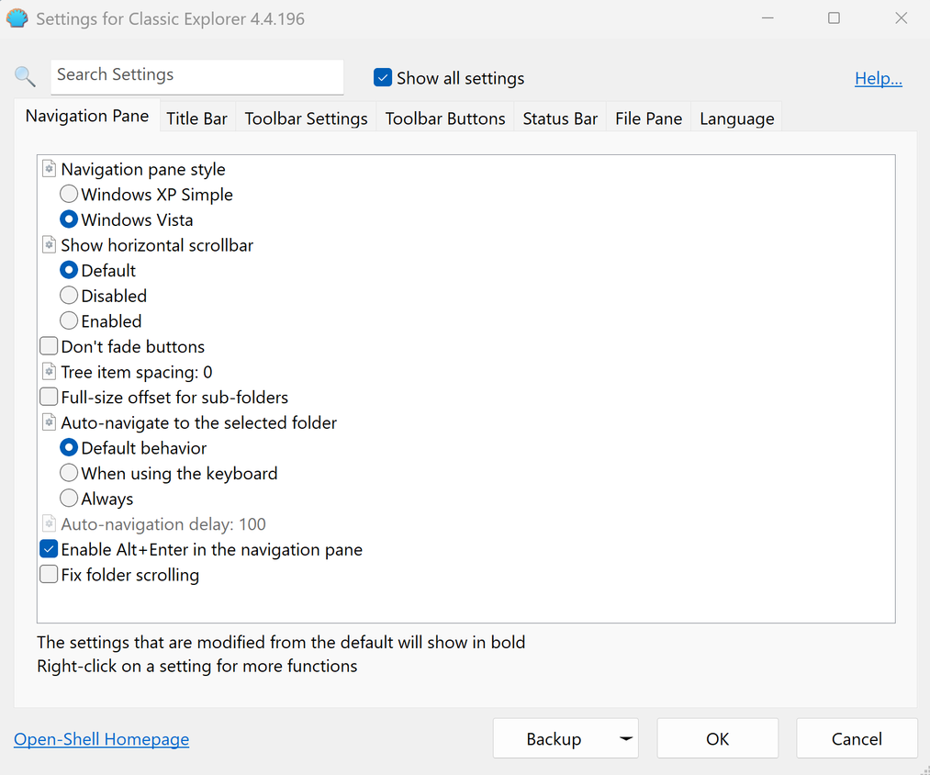This screenshot has width=930, height=775.
Task: Switch to the Navigation Pane tab
Action: (x=87, y=116)
